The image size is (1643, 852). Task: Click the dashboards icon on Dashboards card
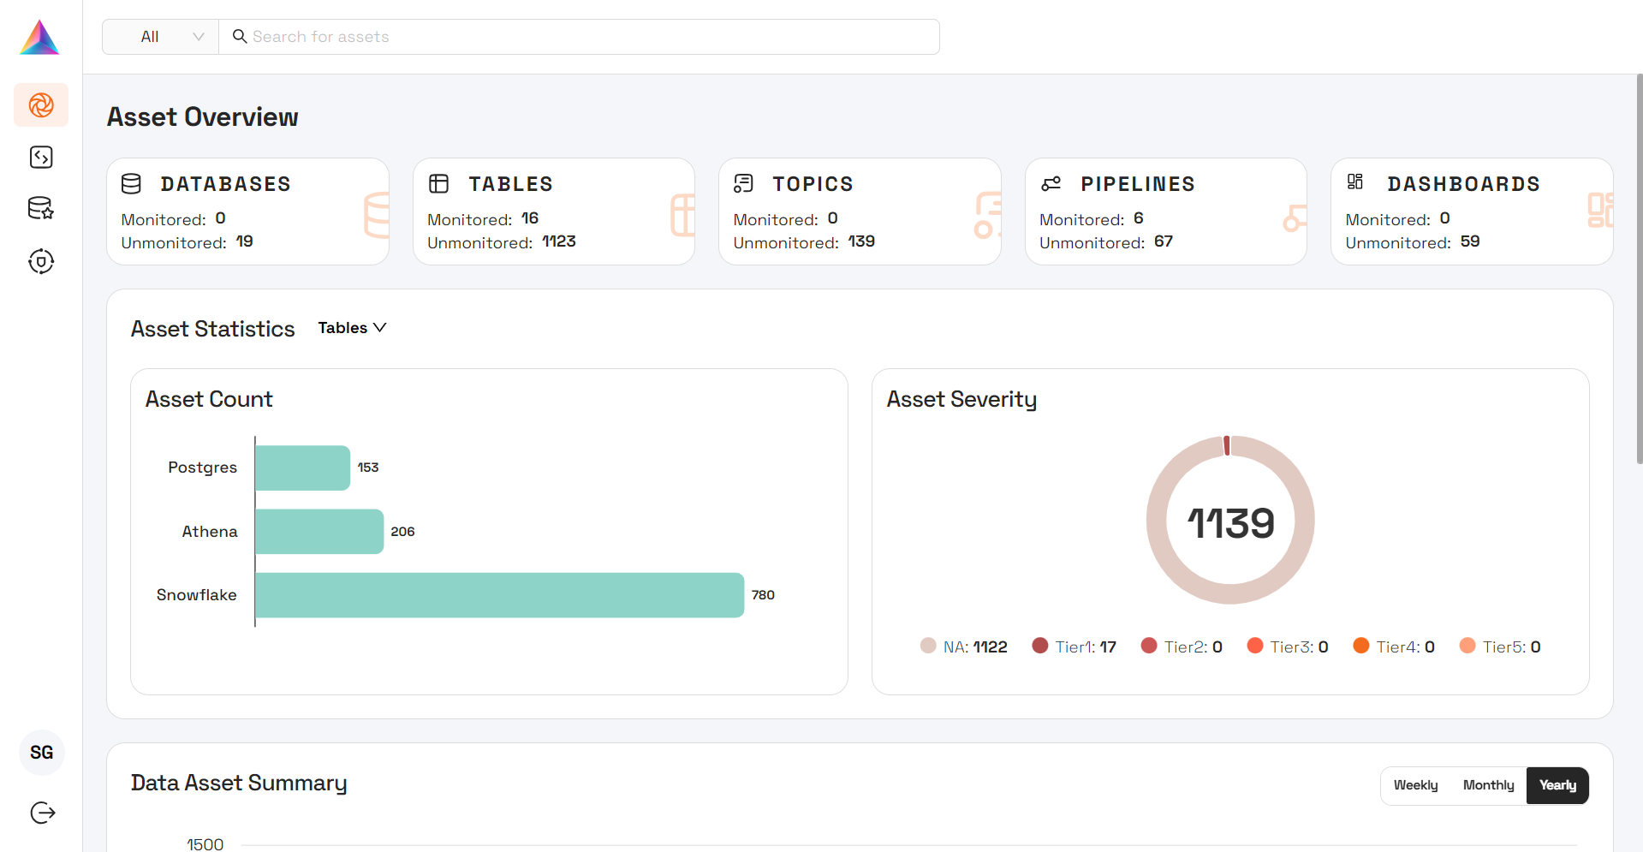1355,181
